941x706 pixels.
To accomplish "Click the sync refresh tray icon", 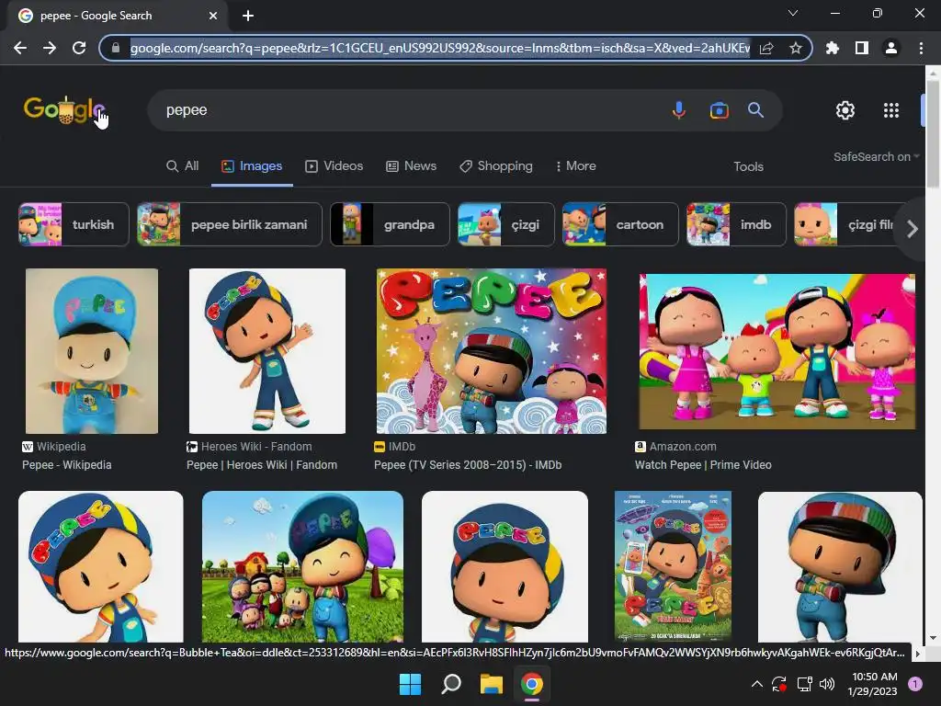I will click(x=779, y=684).
